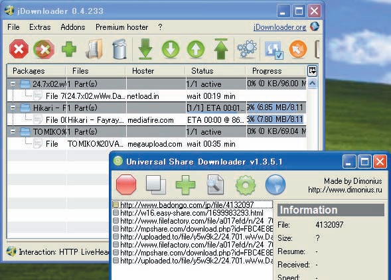Screen dimensions: 391x280
Task: Click the column chooser icon right of Progress
Action: 312,71
